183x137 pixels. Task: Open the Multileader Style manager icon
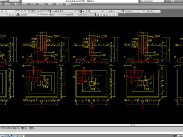click(143, 11)
